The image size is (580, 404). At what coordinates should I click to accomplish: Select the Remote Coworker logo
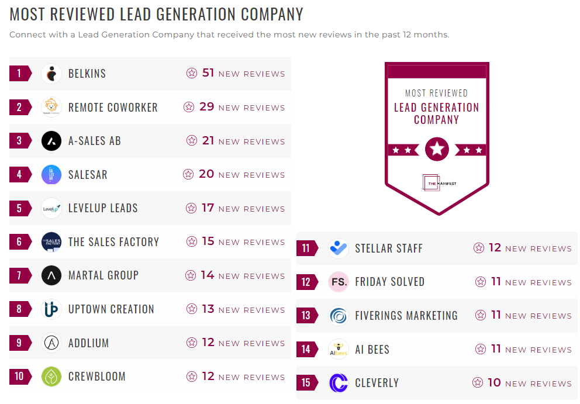(x=51, y=107)
